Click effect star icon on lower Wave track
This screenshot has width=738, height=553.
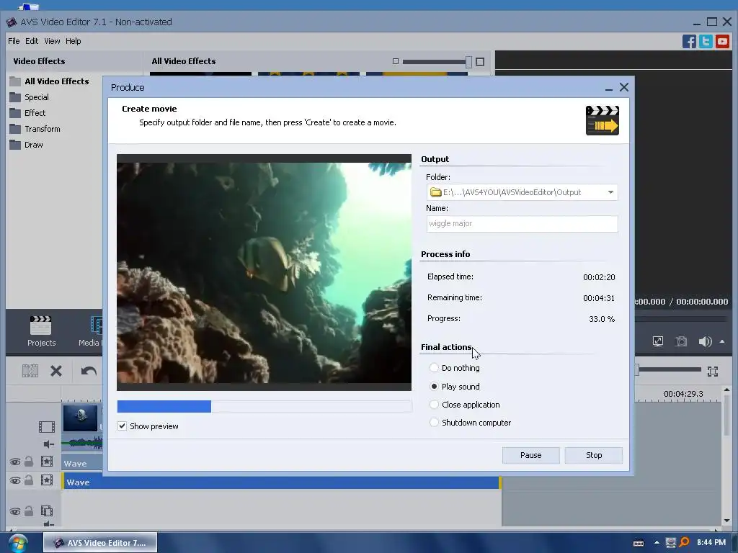47,480
